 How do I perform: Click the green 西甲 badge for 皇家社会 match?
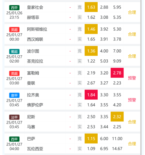click(14, 8)
